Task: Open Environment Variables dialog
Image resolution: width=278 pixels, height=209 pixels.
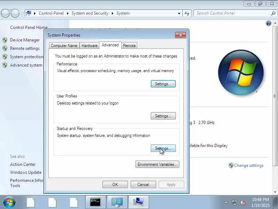Action: (x=157, y=164)
